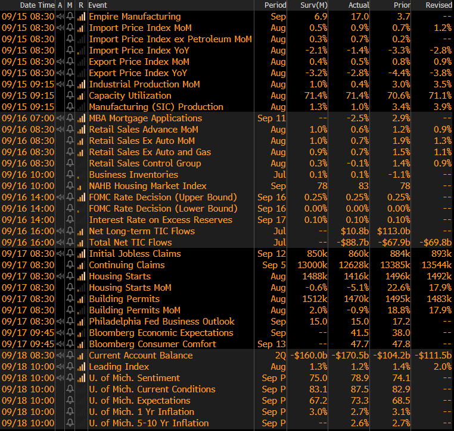The image size is (454, 431).
Task: Click the Period value Sep 11 for MBA Mortgage Applications
Action: pos(272,118)
